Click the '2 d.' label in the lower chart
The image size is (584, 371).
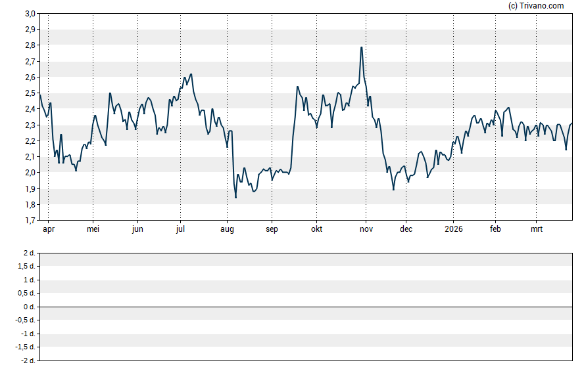click(28, 253)
